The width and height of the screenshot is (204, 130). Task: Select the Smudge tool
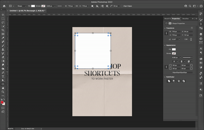pos(3,65)
